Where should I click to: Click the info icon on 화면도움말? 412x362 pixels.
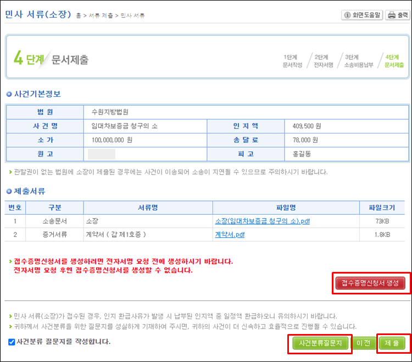[x=347, y=15]
